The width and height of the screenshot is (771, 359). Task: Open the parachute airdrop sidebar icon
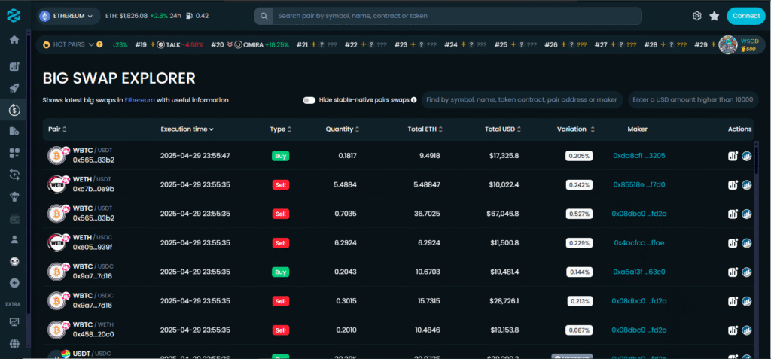click(x=14, y=196)
